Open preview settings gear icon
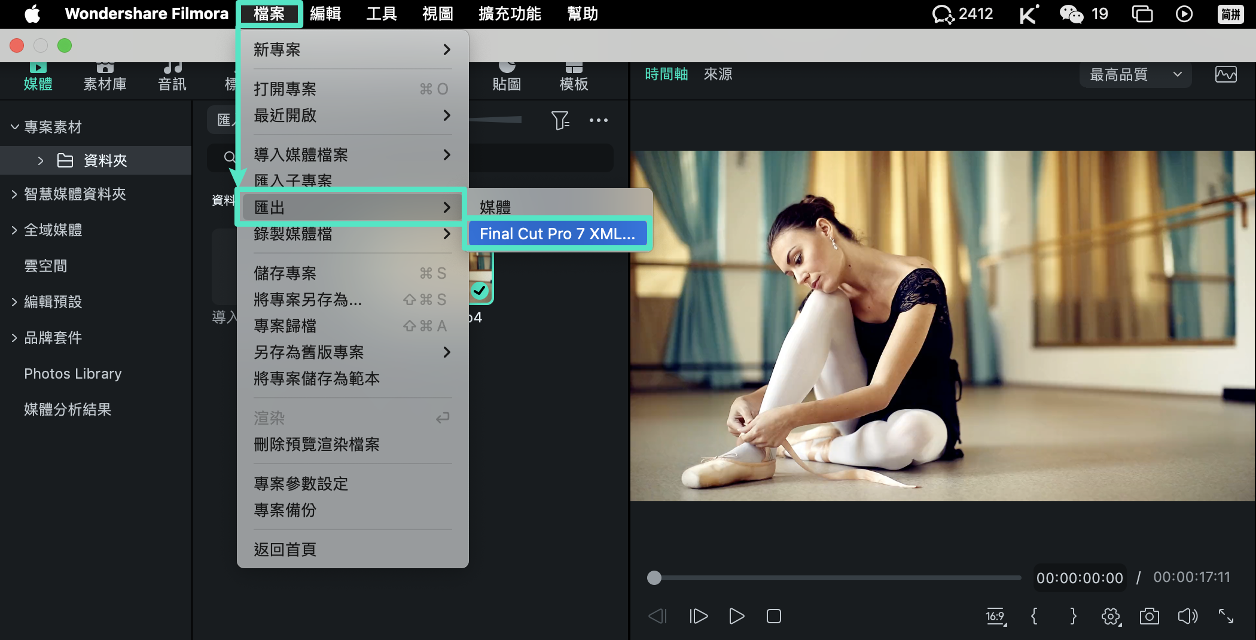This screenshot has width=1256, height=640. pos(1111,616)
